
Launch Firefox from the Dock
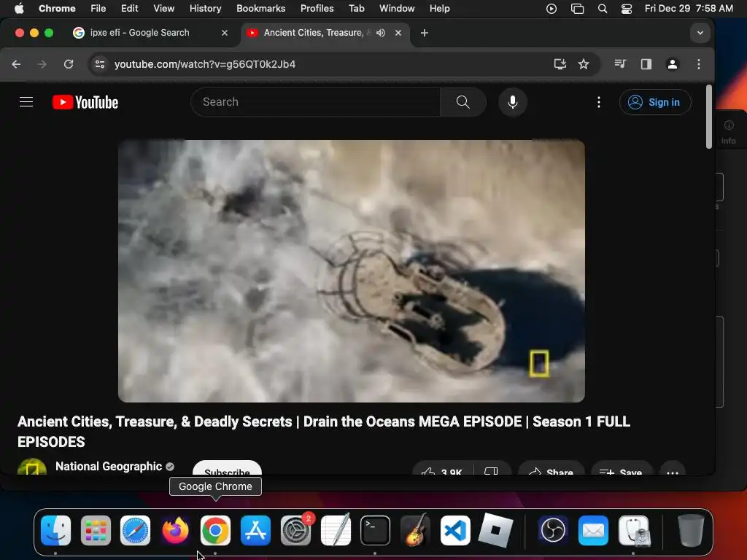pyautogui.click(x=175, y=530)
